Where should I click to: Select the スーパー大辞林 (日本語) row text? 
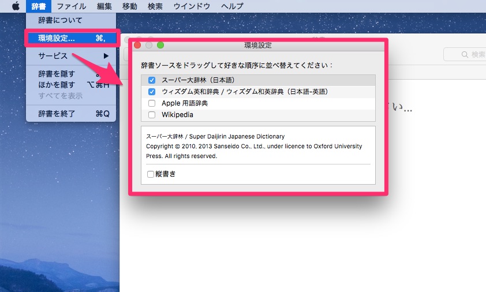pos(198,80)
